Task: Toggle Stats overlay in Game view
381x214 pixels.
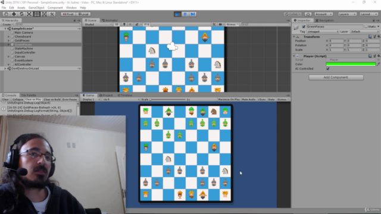Action: (271, 99)
